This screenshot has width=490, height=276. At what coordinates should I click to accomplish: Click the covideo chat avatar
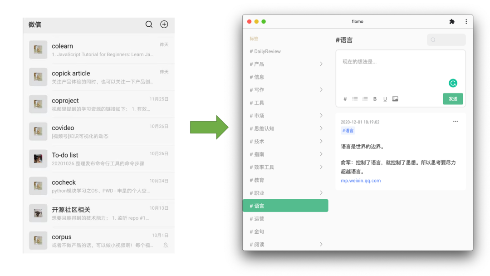(x=38, y=131)
